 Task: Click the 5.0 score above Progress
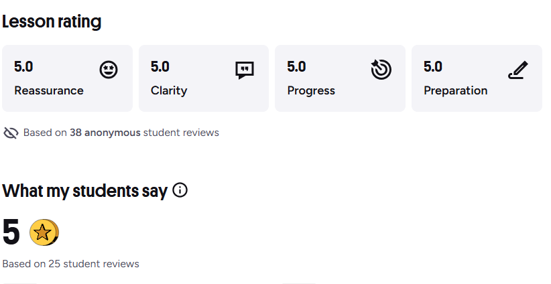click(296, 66)
